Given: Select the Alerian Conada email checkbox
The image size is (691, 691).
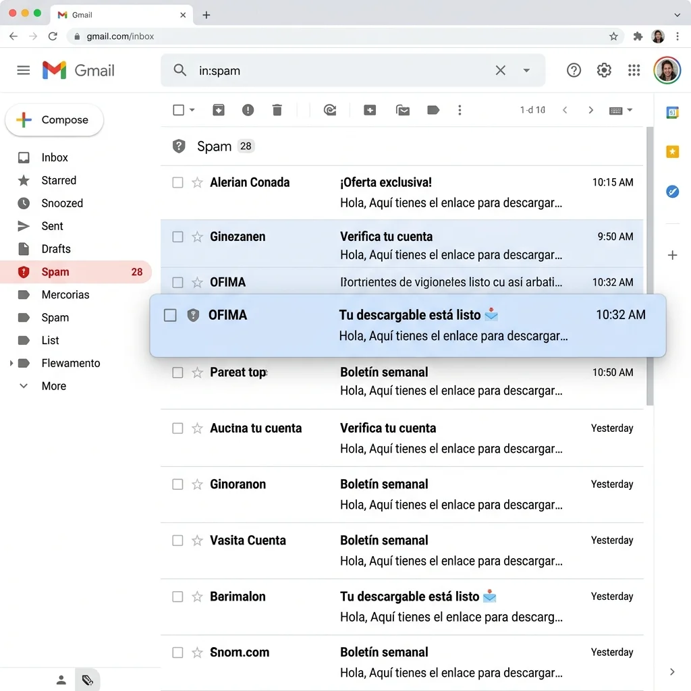Looking at the screenshot, I should (177, 182).
